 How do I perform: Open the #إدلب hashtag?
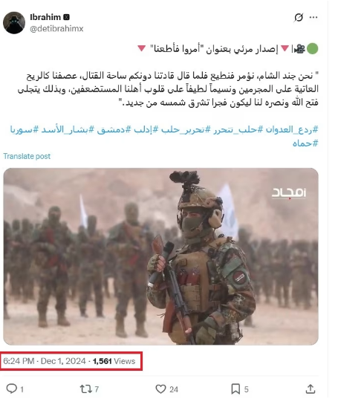point(143,129)
